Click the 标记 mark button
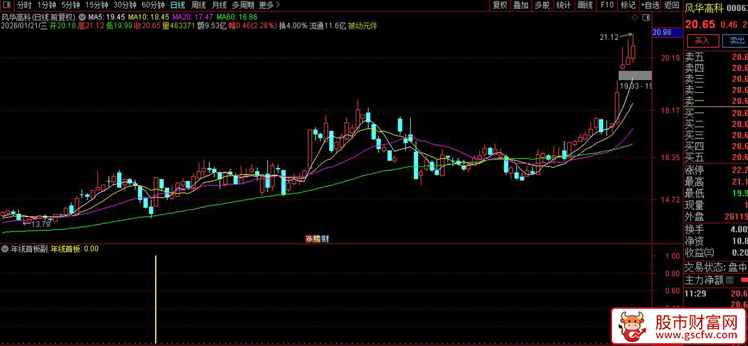 click(628, 5)
